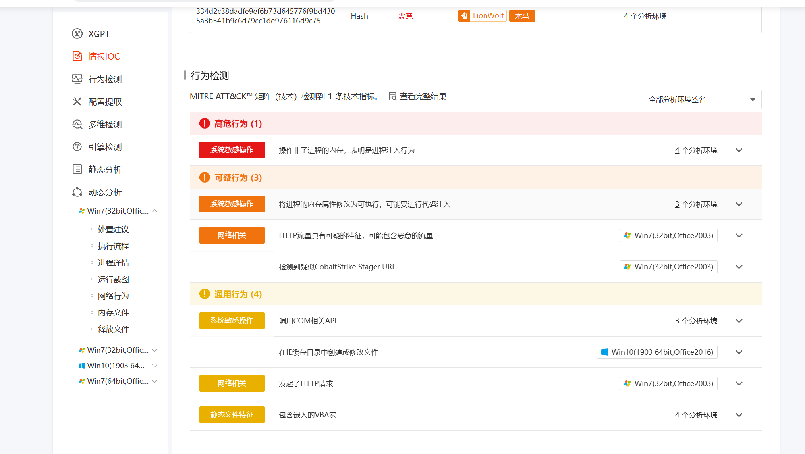This screenshot has height=454, width=805.
Task: Open 全部分析环境签名 dropdown
Action: (x=701, y=100)
